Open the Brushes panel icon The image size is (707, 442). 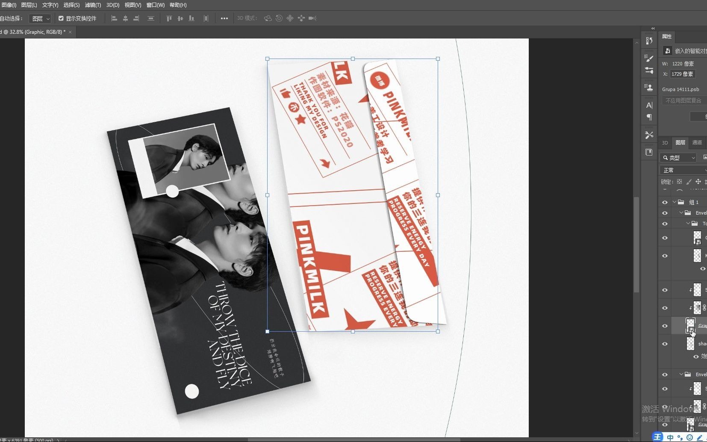[649, 71]
